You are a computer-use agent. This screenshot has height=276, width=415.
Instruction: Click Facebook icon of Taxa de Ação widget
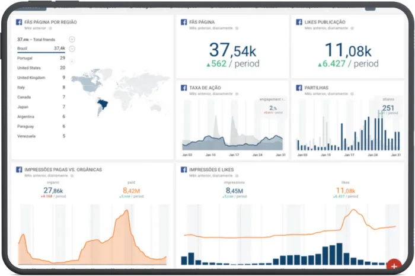tap(184, 88)
